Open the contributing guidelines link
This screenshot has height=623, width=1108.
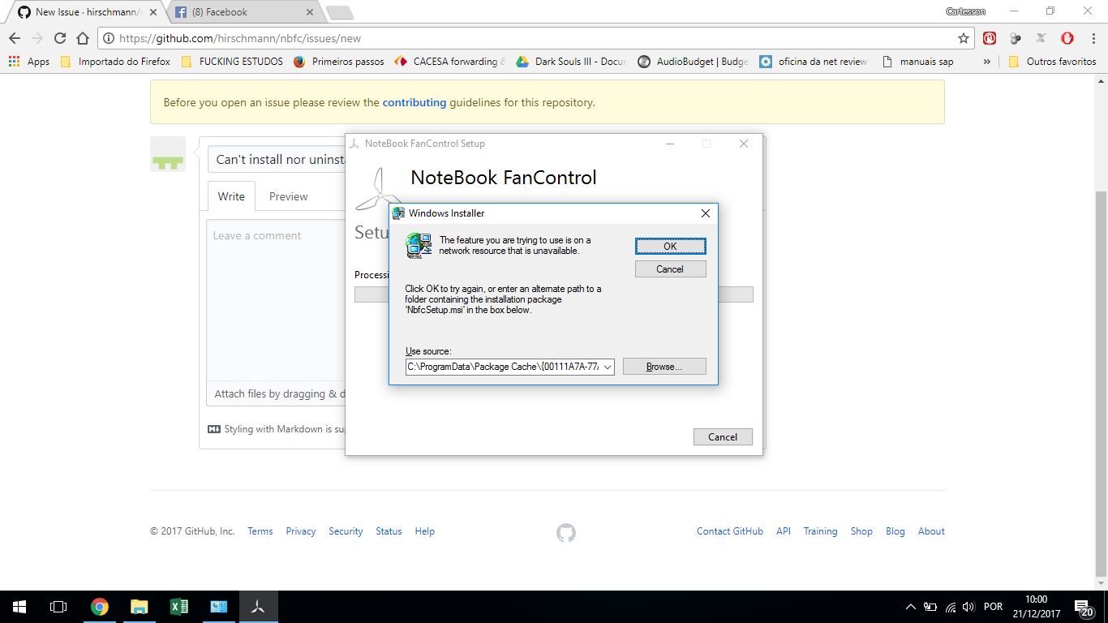[414, 102]
